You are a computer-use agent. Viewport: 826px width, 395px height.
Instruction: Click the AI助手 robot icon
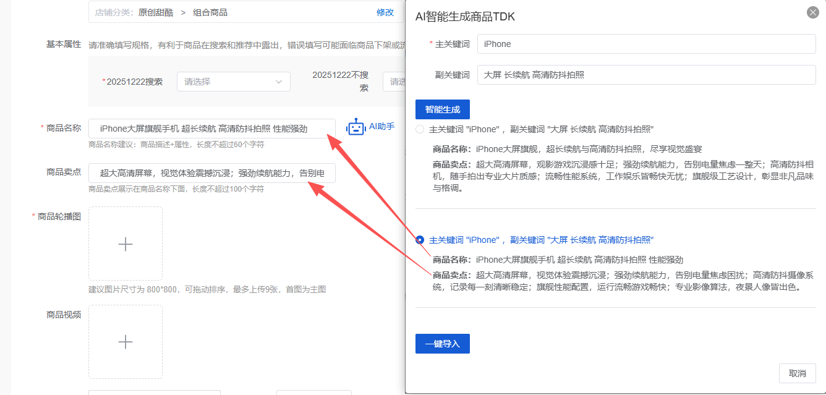356,127
